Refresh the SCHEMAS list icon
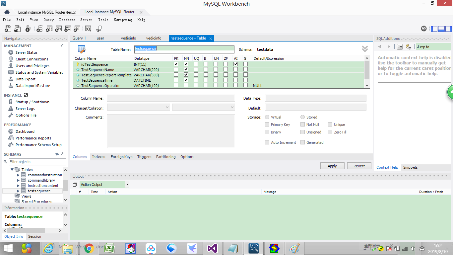Screen dimensions: 453x255 coord(57,154)
